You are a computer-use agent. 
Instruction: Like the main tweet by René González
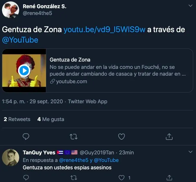coord(121,137)
